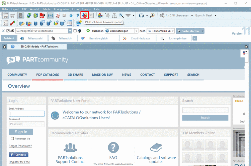The width and height of the screenshot is (251, 166).
Task: Click the hierarchy tree structure icon
Action: click(x=114, y=15)
